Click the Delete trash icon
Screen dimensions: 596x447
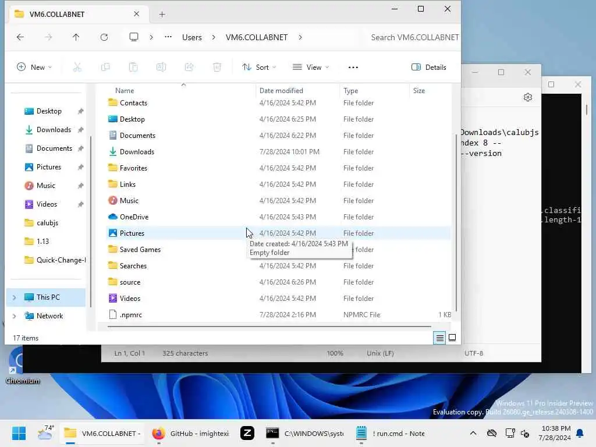pyautogui.click(x=217, y=68)
